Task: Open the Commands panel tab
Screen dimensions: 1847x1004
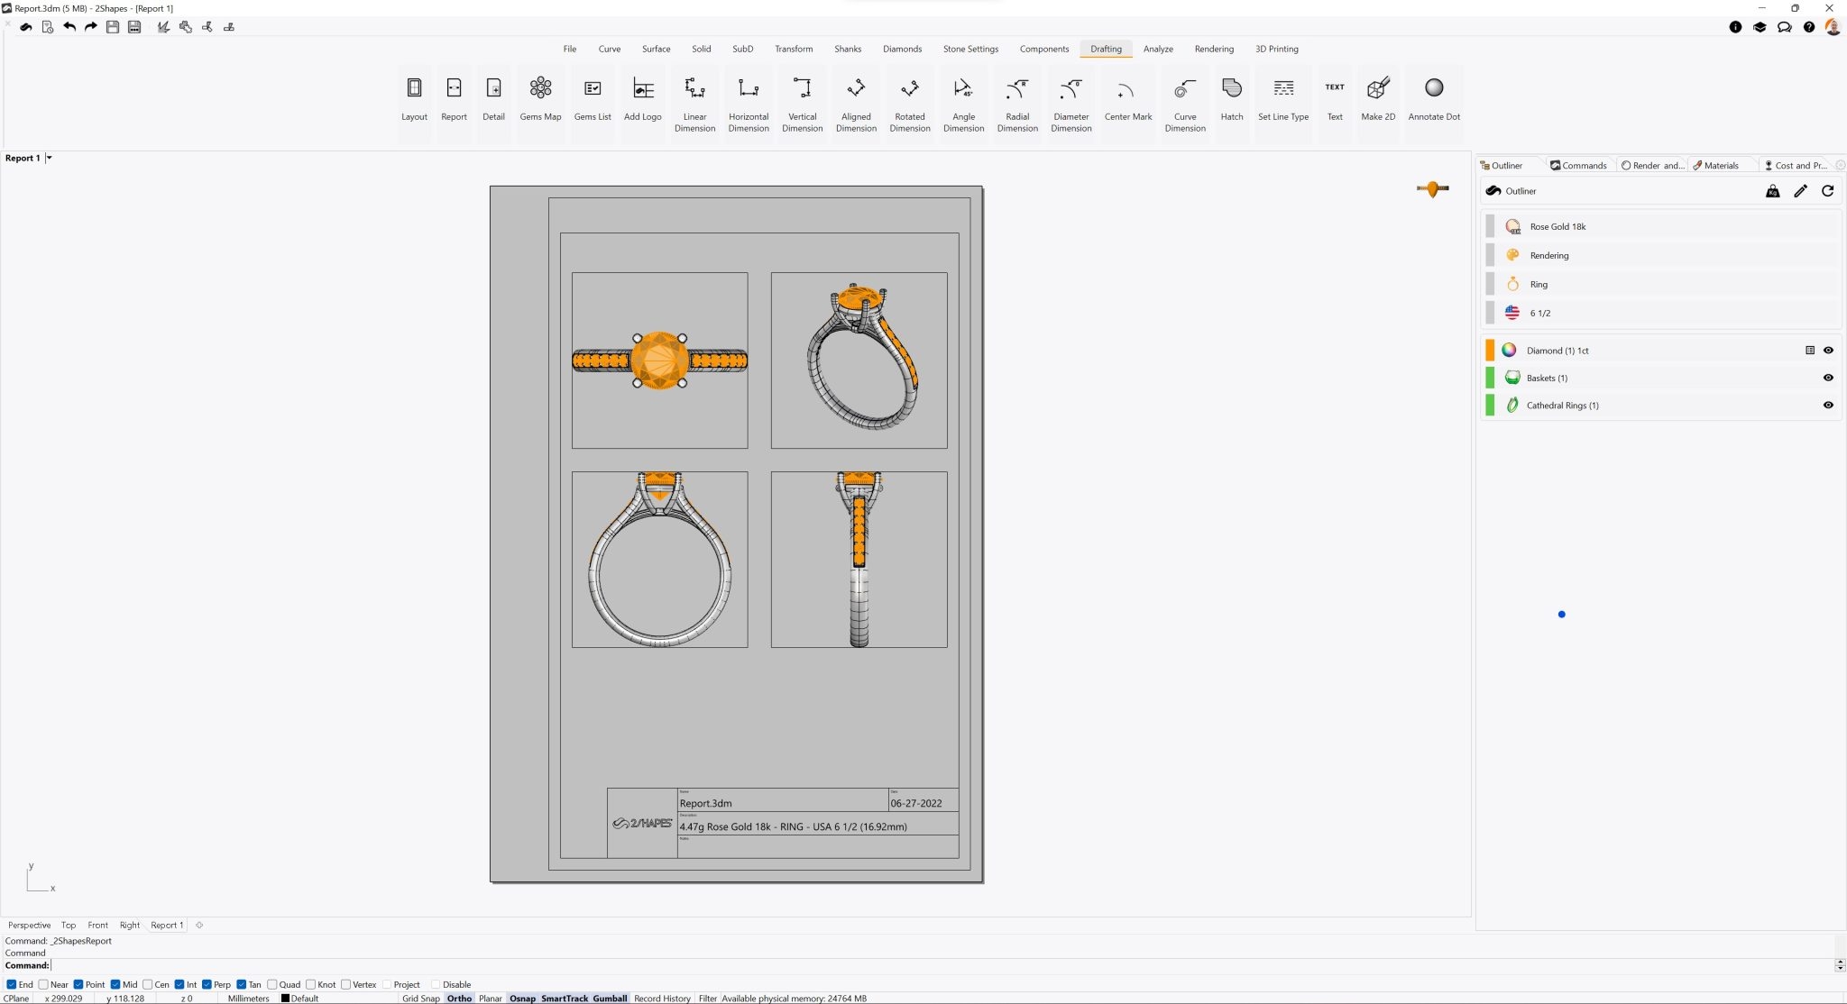Action: (x=1578, y=165)
